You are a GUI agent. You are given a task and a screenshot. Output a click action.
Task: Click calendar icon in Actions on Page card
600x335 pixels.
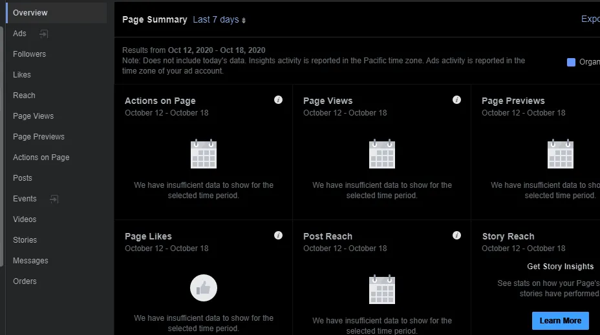pos(203,154)
